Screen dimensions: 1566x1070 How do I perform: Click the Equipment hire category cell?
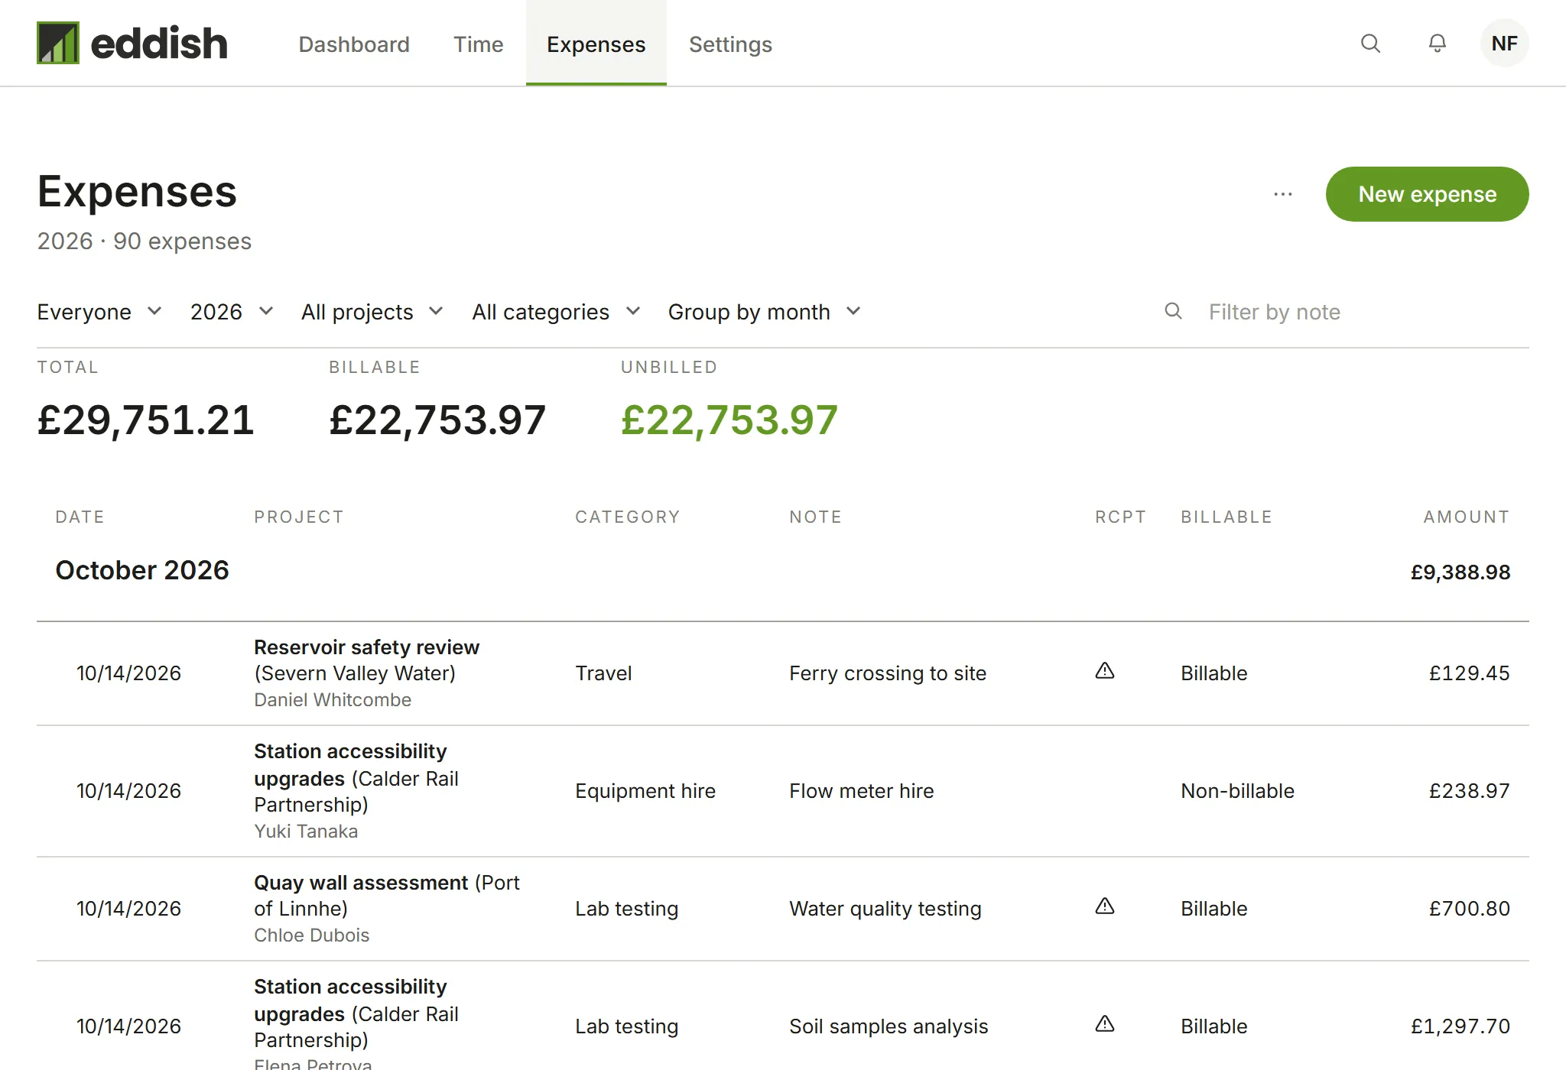pos(645,791)
